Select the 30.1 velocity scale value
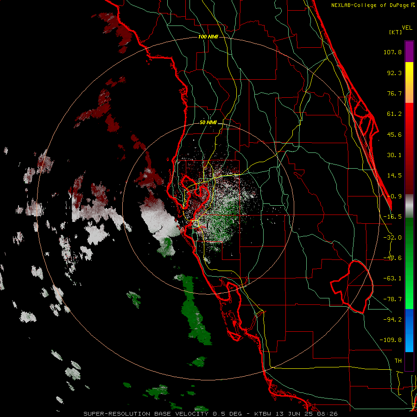Screen dimensions: 417x417 click(x=394, y=155)
